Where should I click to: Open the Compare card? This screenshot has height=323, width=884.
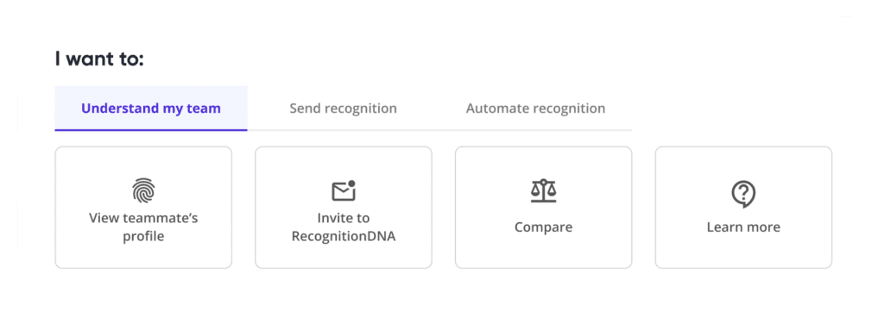[544, 208]
